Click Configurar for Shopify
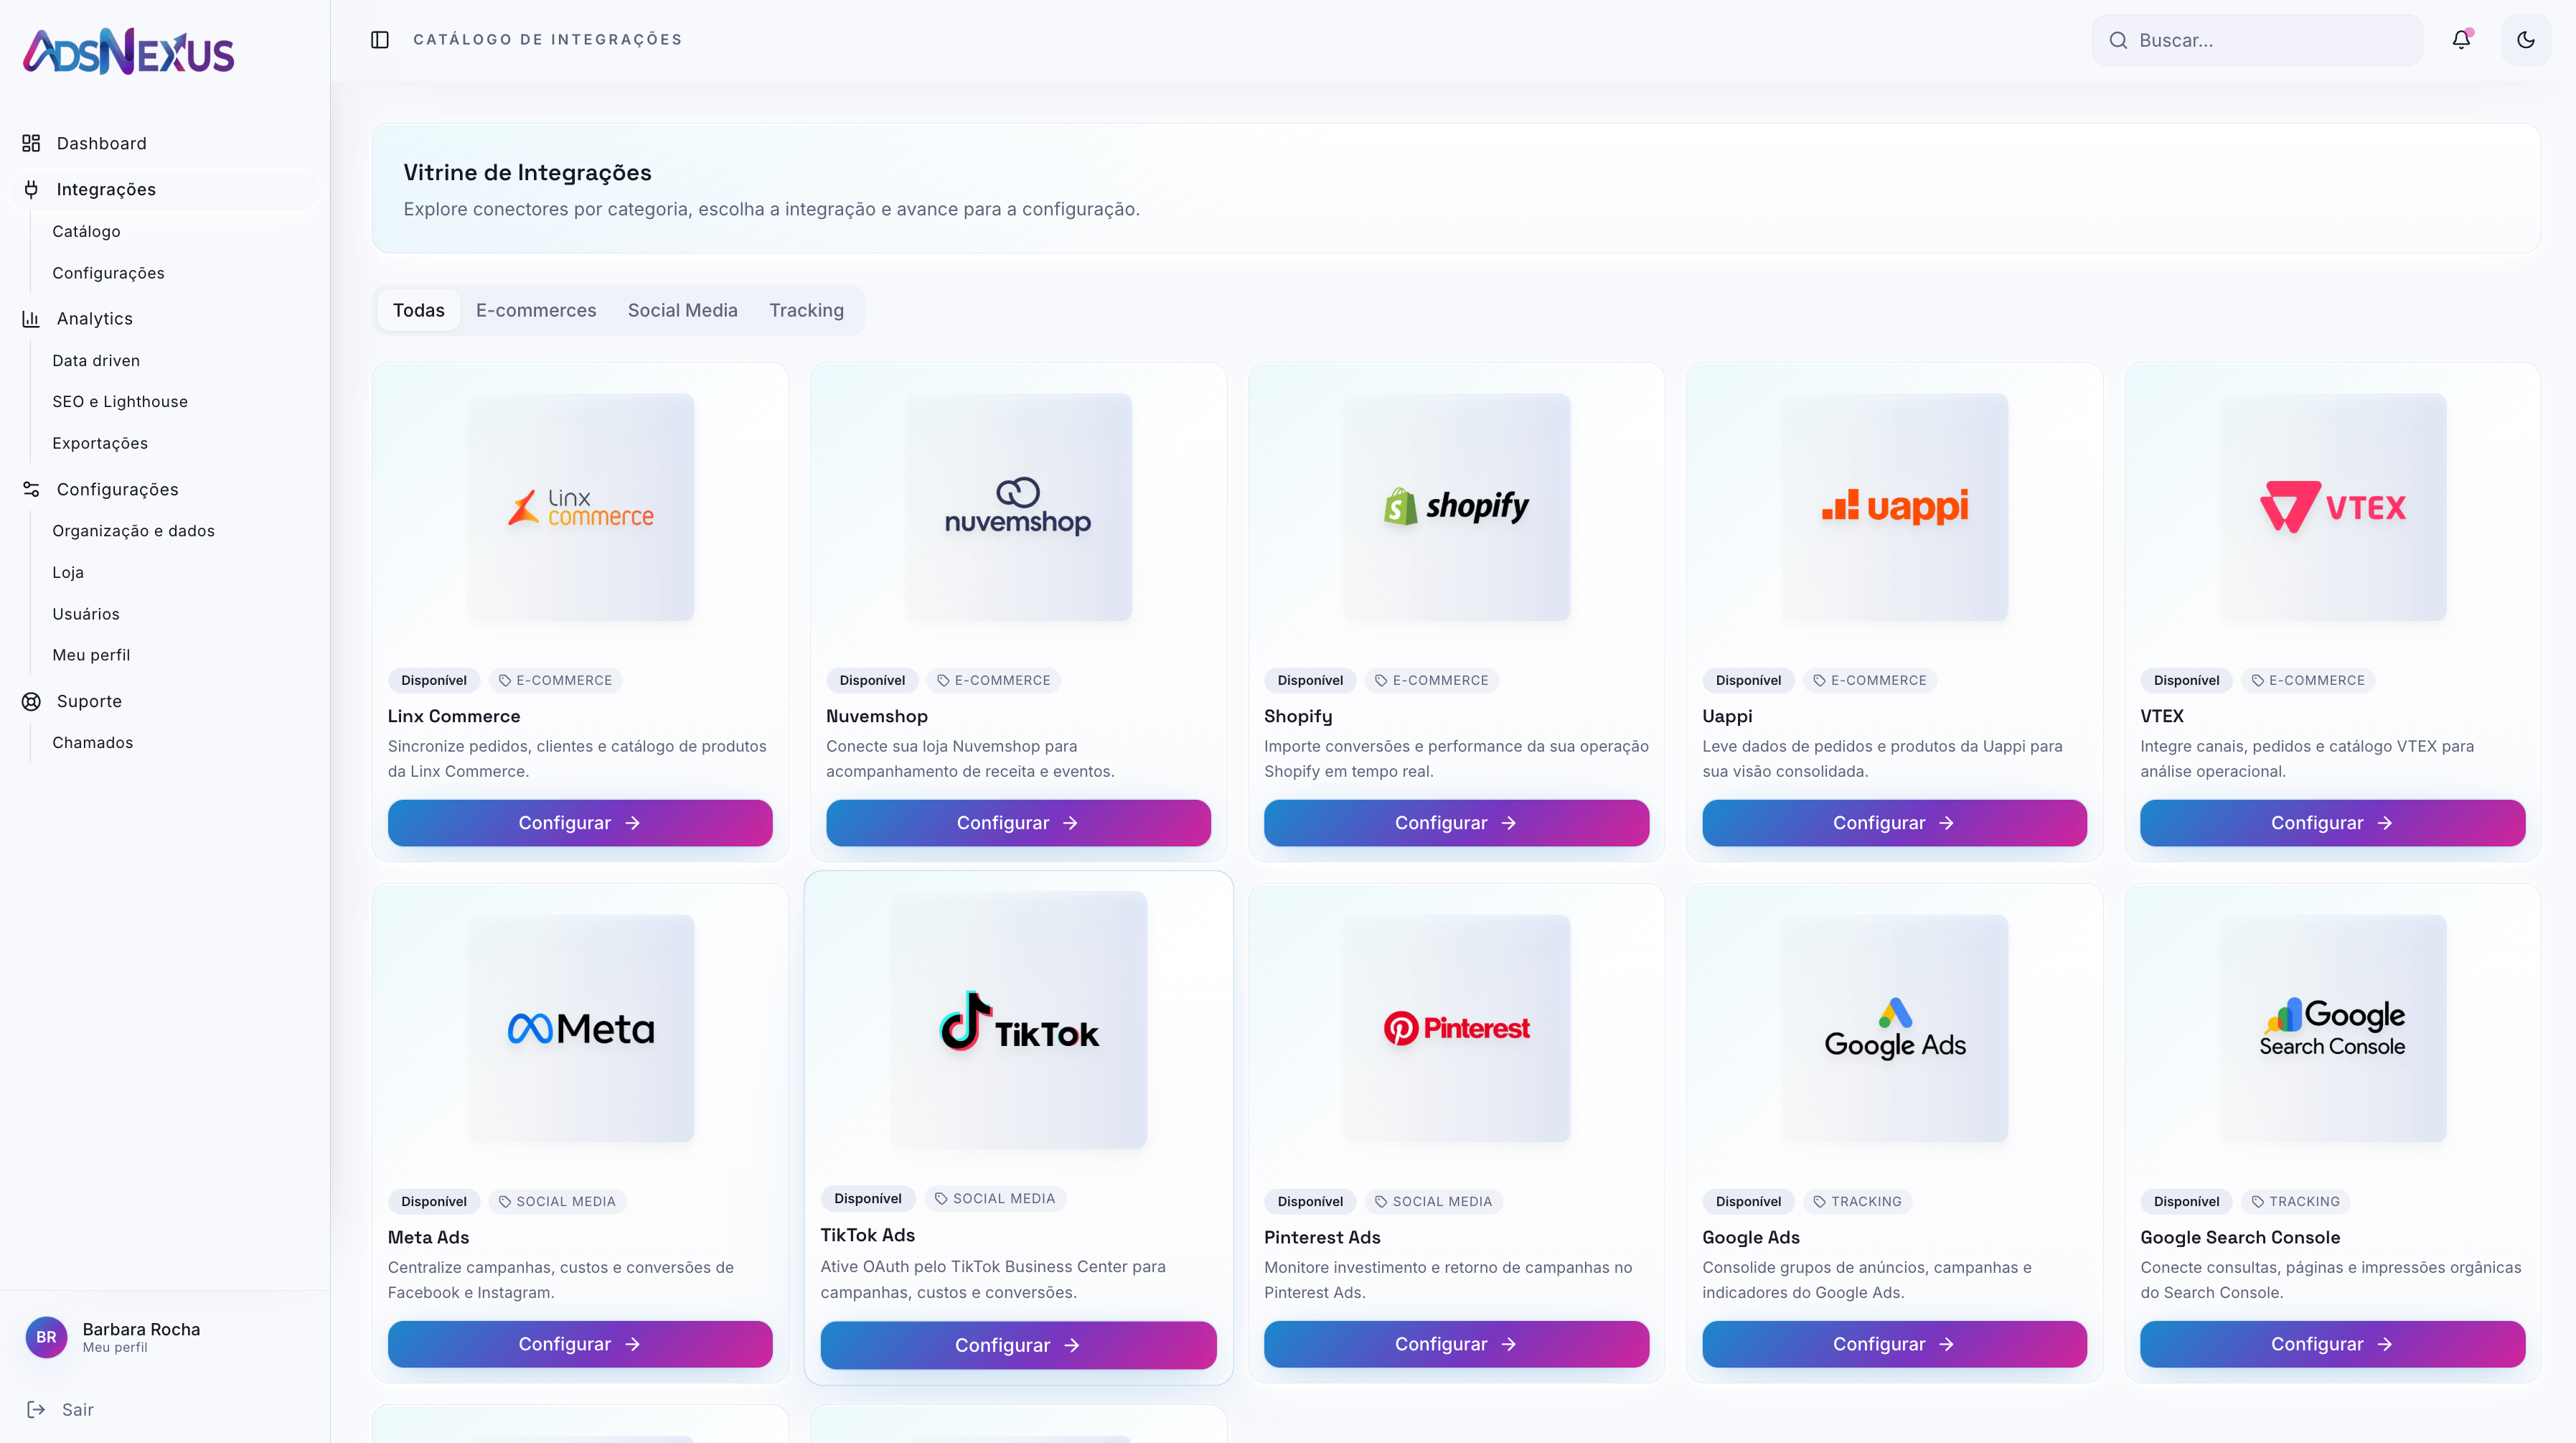Screen dimensions: 2576x1443 [x=1456, y=823]
